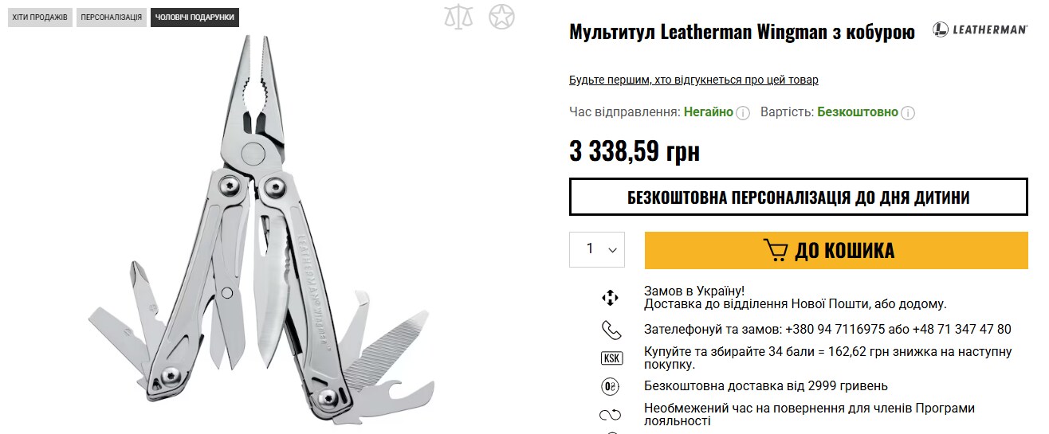
Task: Click the KSK points badge icon
Action: tap(611, 358)
